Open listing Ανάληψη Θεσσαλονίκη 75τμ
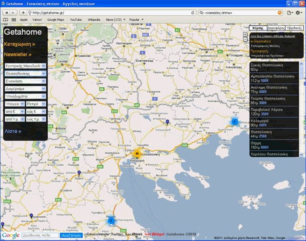306x241 pixels. [274, 90]
